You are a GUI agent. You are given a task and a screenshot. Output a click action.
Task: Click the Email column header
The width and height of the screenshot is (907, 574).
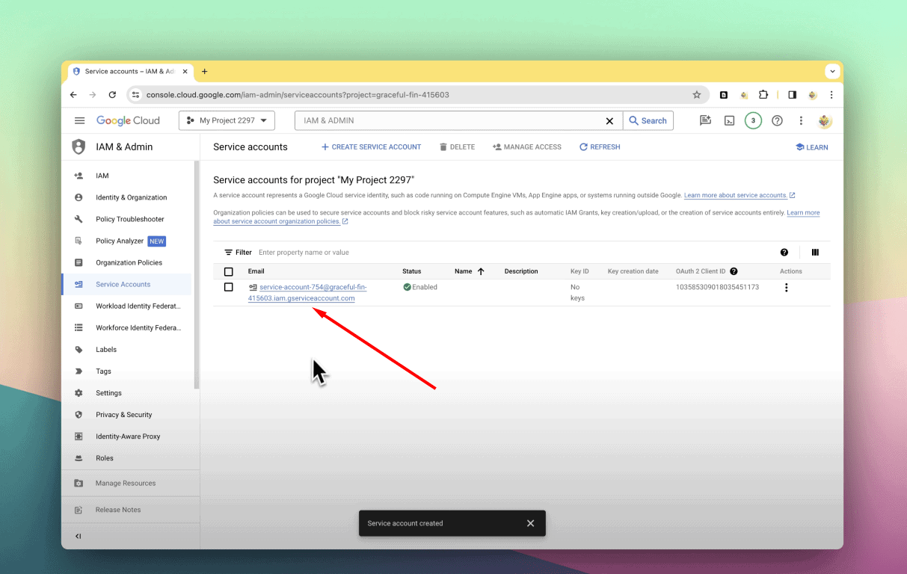pos(256,271)
